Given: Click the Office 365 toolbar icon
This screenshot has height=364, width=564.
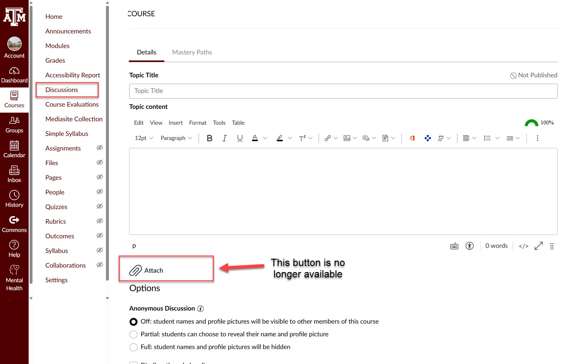Looking at the screenshot, I should point(412,138).
